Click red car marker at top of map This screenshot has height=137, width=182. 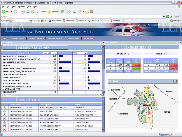(148, 87)
